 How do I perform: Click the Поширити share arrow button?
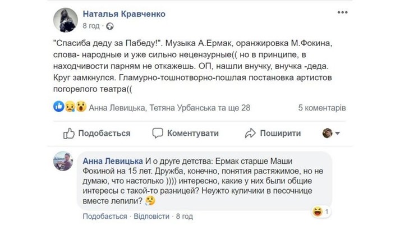click(273, 133)
